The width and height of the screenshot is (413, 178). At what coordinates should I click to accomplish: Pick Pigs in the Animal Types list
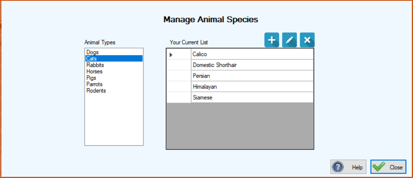[x=114, y=78]
